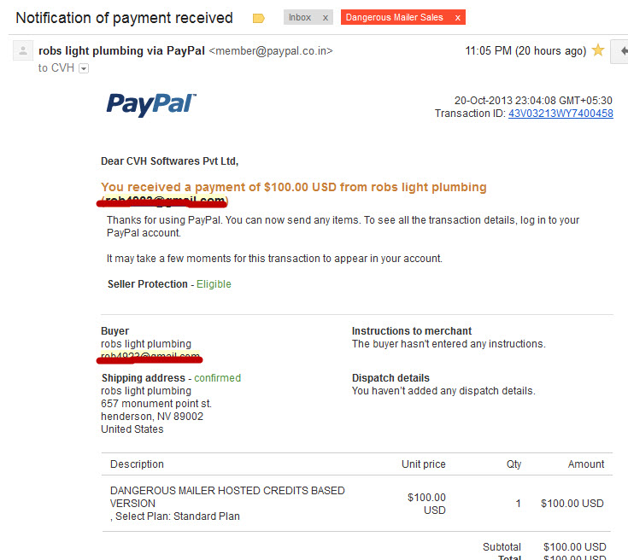
Task: Click the reply arrow button
Action: (x=620, y=51)
